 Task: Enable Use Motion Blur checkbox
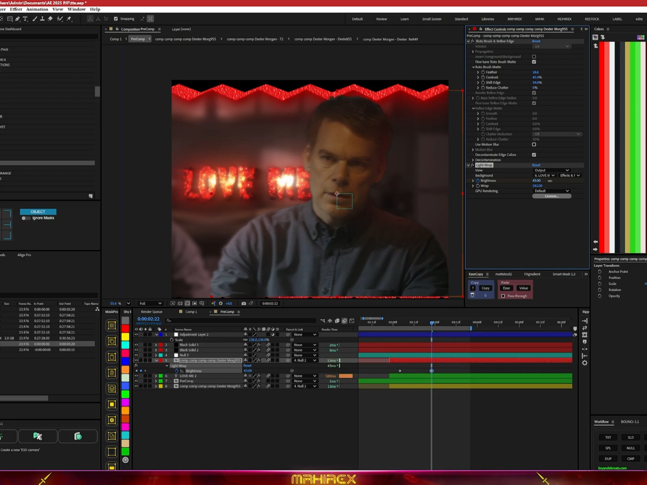534,144
